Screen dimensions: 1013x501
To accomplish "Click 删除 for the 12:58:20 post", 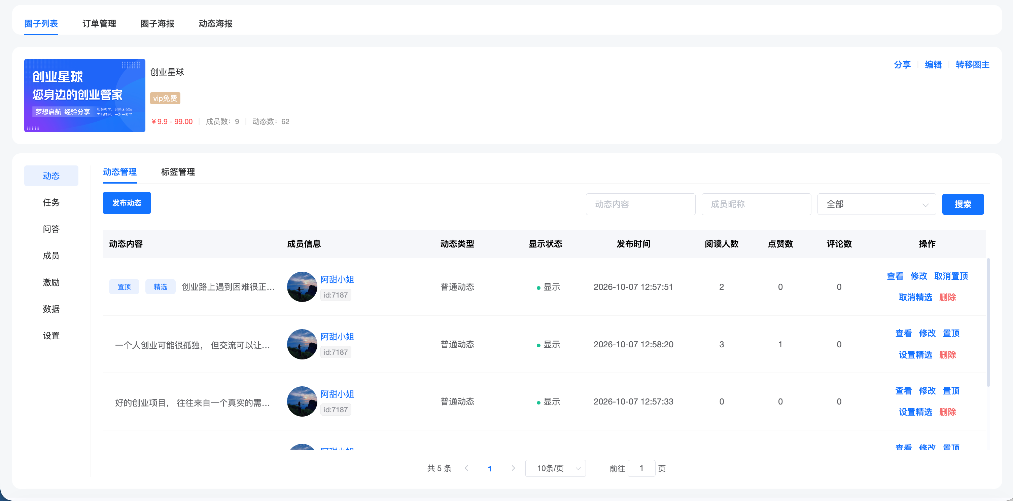I will [947, 355].
